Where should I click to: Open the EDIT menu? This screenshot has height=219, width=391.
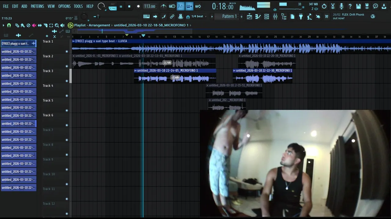click(15, 6)
